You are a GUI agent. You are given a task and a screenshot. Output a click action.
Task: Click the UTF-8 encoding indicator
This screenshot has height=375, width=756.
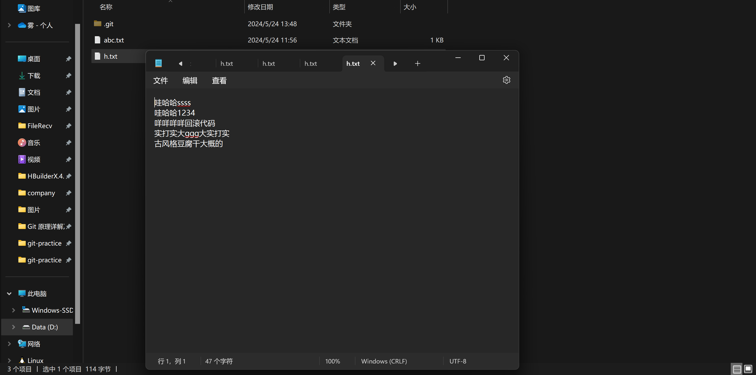[458, 361]
